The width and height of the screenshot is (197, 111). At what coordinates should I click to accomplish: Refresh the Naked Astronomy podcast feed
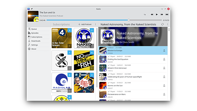(x=162, y=24)
